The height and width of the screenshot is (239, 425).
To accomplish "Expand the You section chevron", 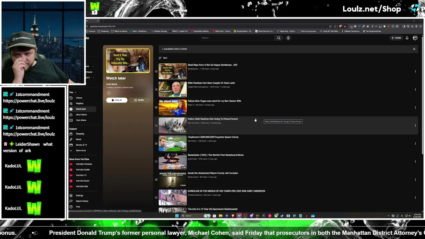I will tap(75, 92).
